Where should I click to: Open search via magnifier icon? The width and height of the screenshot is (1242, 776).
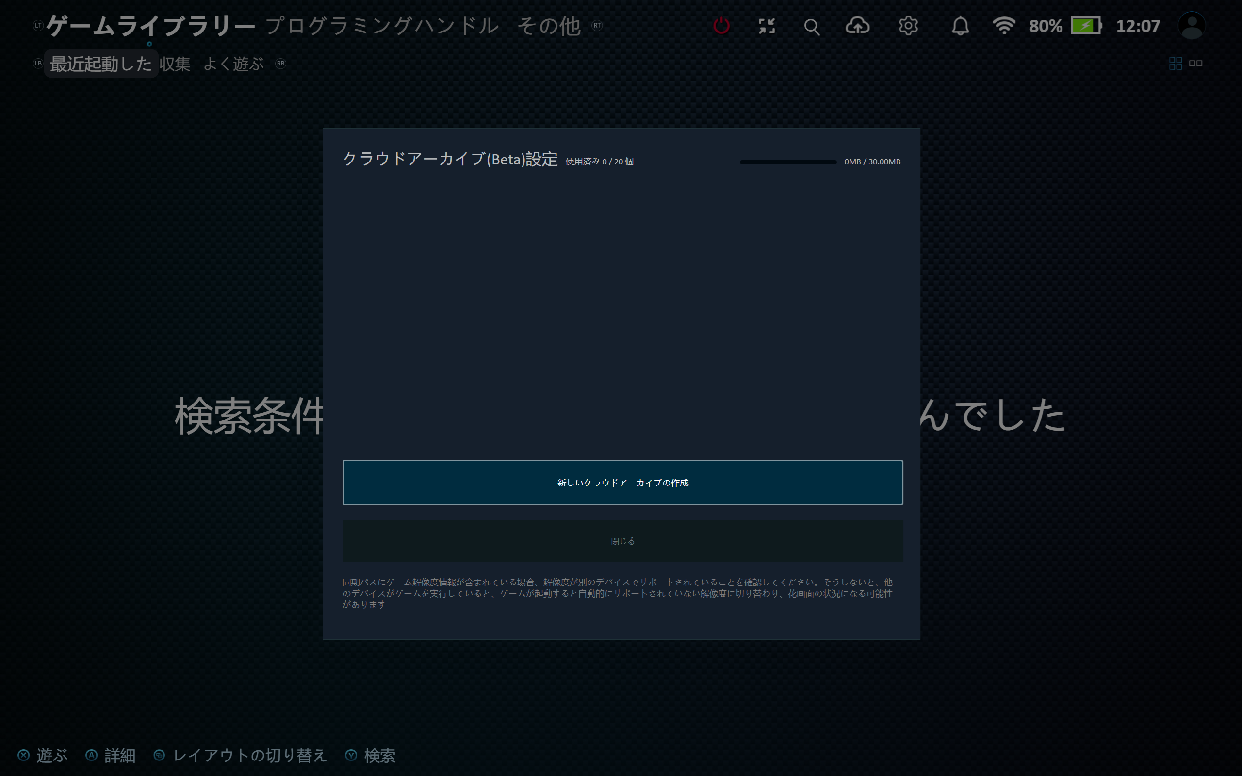(x=811, y=27)
